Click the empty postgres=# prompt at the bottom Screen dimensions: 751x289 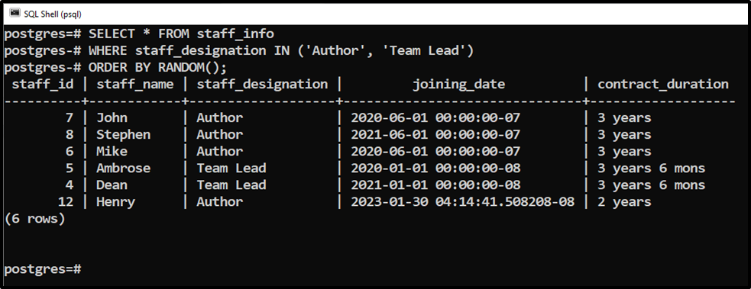[x=42, y=269]
